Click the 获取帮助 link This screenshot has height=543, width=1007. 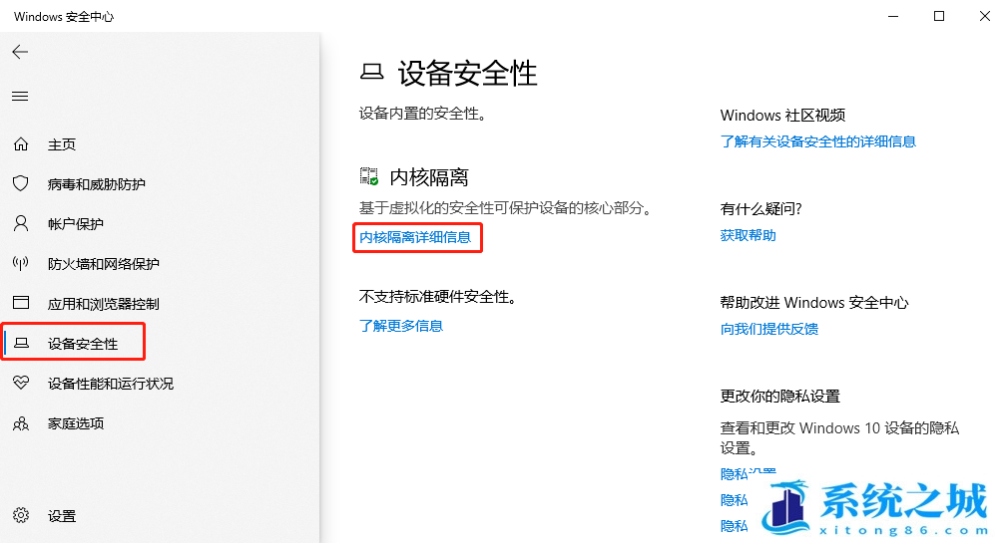[749, 235]
